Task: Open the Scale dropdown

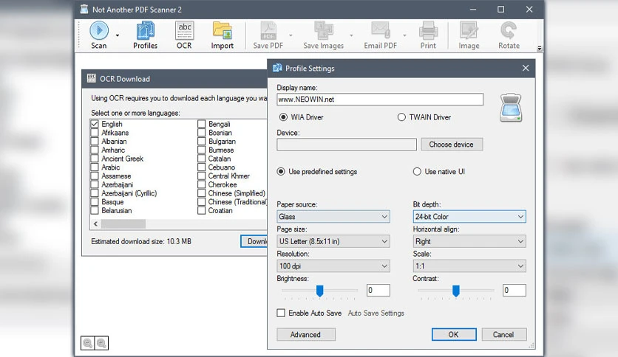Action: [469, 266]
